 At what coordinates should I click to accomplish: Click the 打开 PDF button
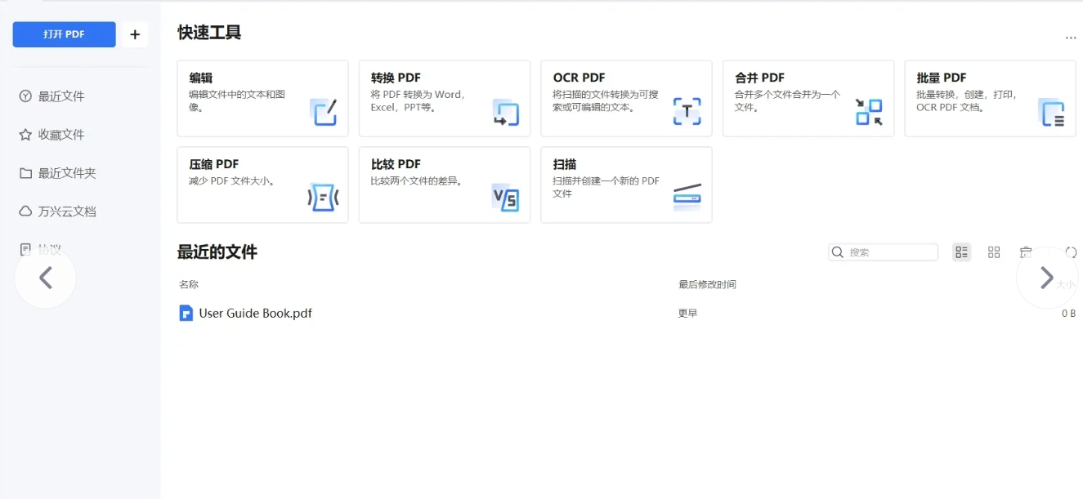pos(64,34)
